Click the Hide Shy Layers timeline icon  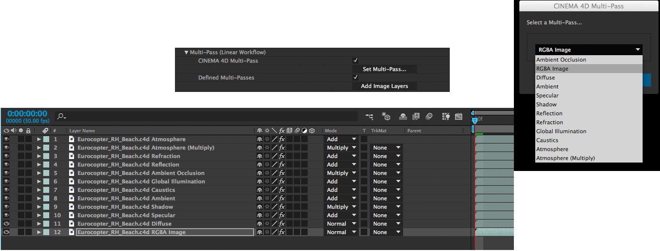(x=403, y=116)
